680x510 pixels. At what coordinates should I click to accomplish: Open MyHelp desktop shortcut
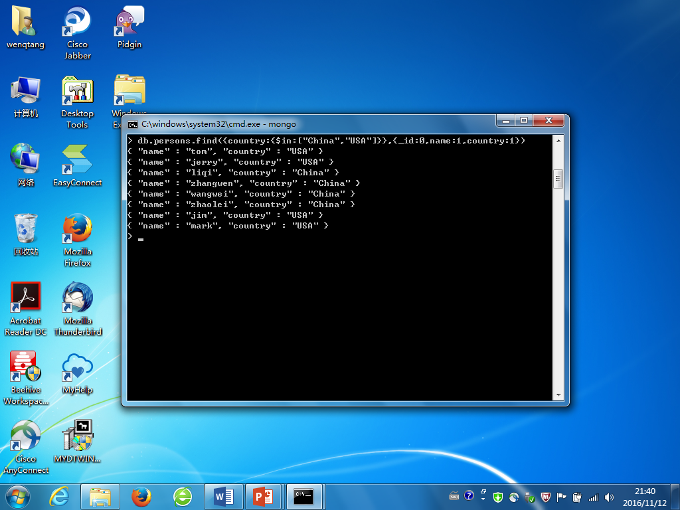(77, 373)
